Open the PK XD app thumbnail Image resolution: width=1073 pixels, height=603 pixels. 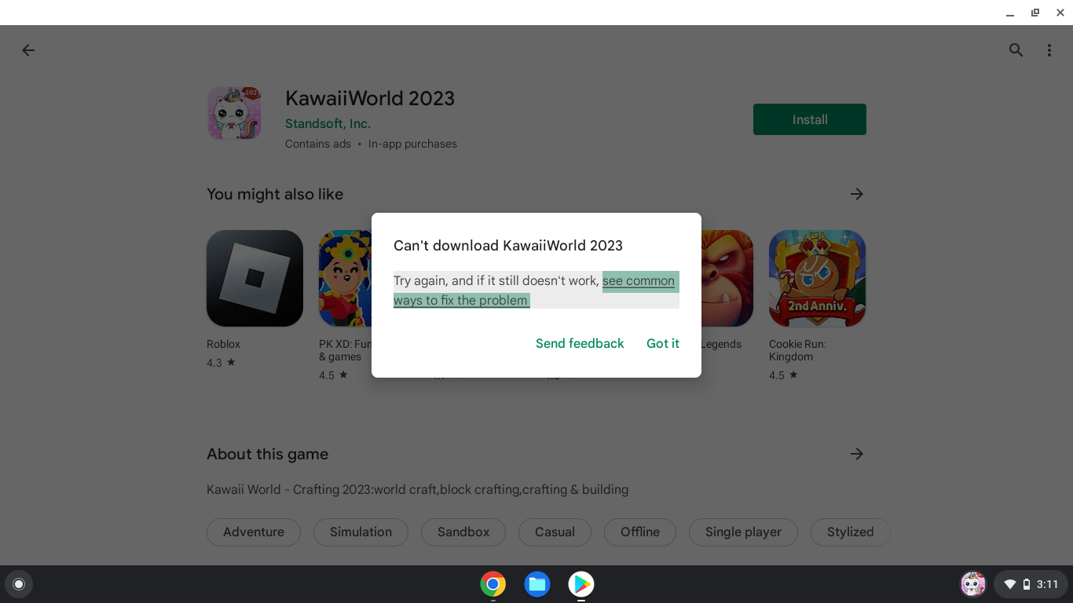[x=346, y=278]
